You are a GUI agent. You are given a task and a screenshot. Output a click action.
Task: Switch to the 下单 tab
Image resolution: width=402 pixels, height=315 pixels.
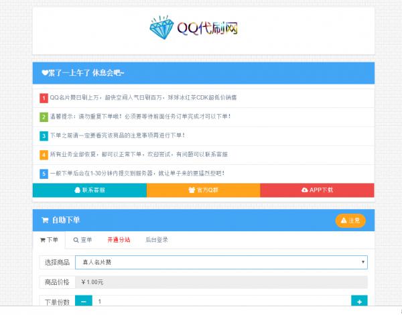[50, 240]
